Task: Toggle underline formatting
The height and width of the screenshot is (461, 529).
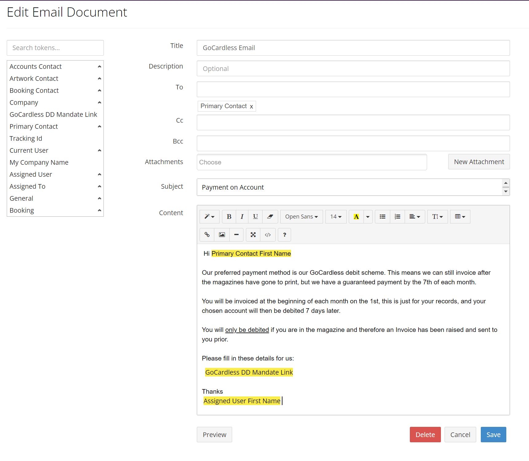Action: click(x=255, y=217)
